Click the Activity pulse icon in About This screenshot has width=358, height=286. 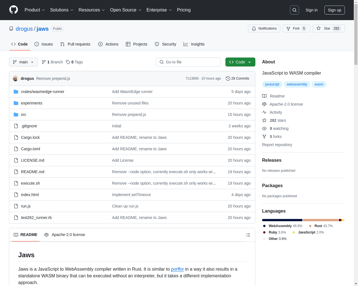tap(264, 112)
